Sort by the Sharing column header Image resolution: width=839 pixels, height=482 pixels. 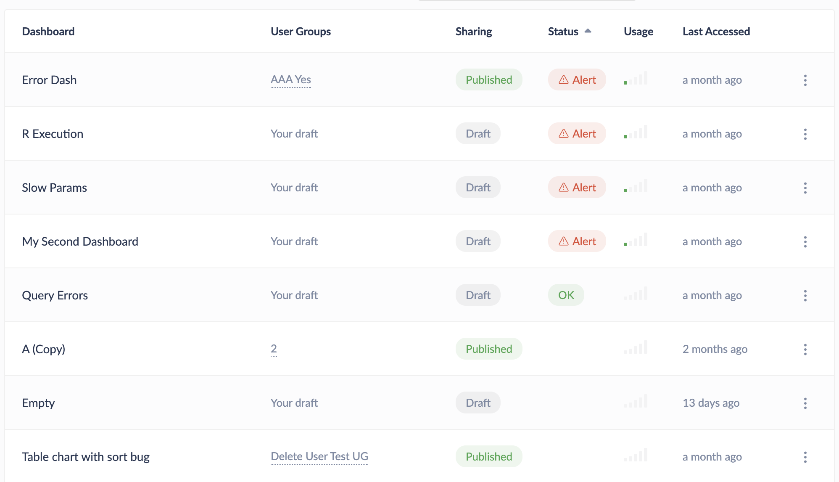click(x=474, y=32)
